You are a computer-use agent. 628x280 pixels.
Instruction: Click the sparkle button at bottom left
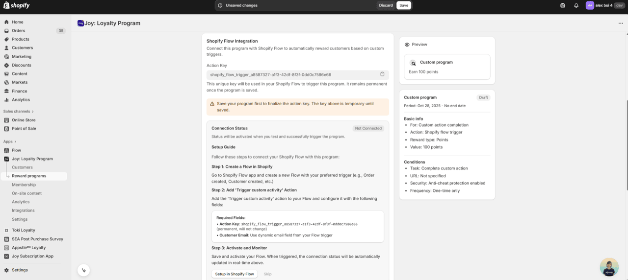tap(84, 270)
